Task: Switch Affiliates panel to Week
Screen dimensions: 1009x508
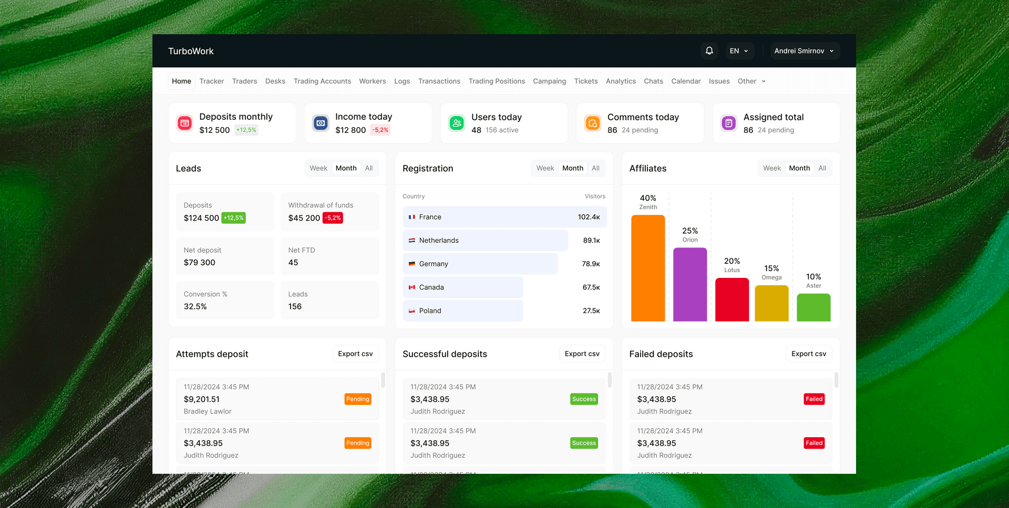Action: (771, 168)
